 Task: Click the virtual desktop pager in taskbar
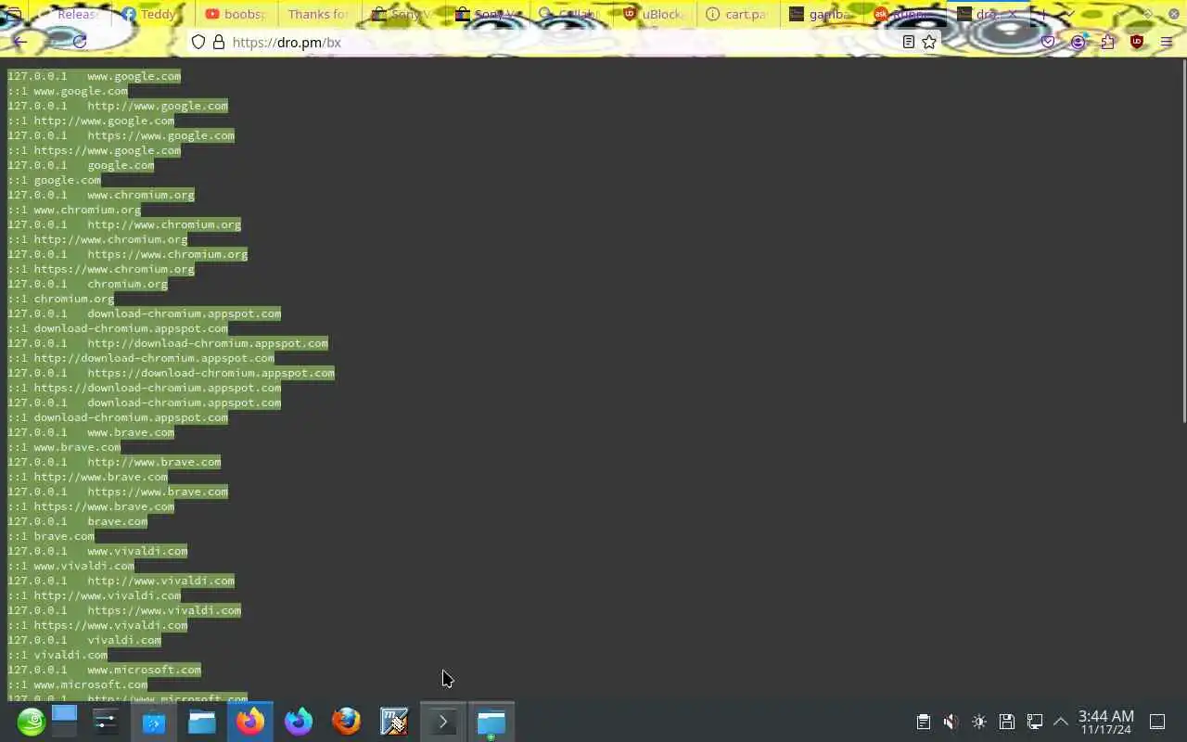[64, 722]
